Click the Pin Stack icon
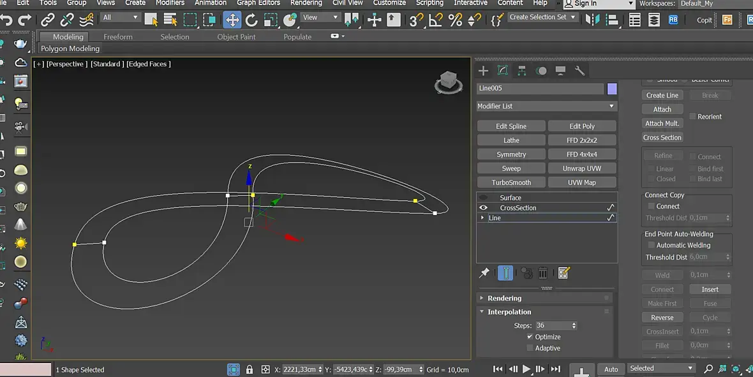753x377 pixels. click(484, 273)
